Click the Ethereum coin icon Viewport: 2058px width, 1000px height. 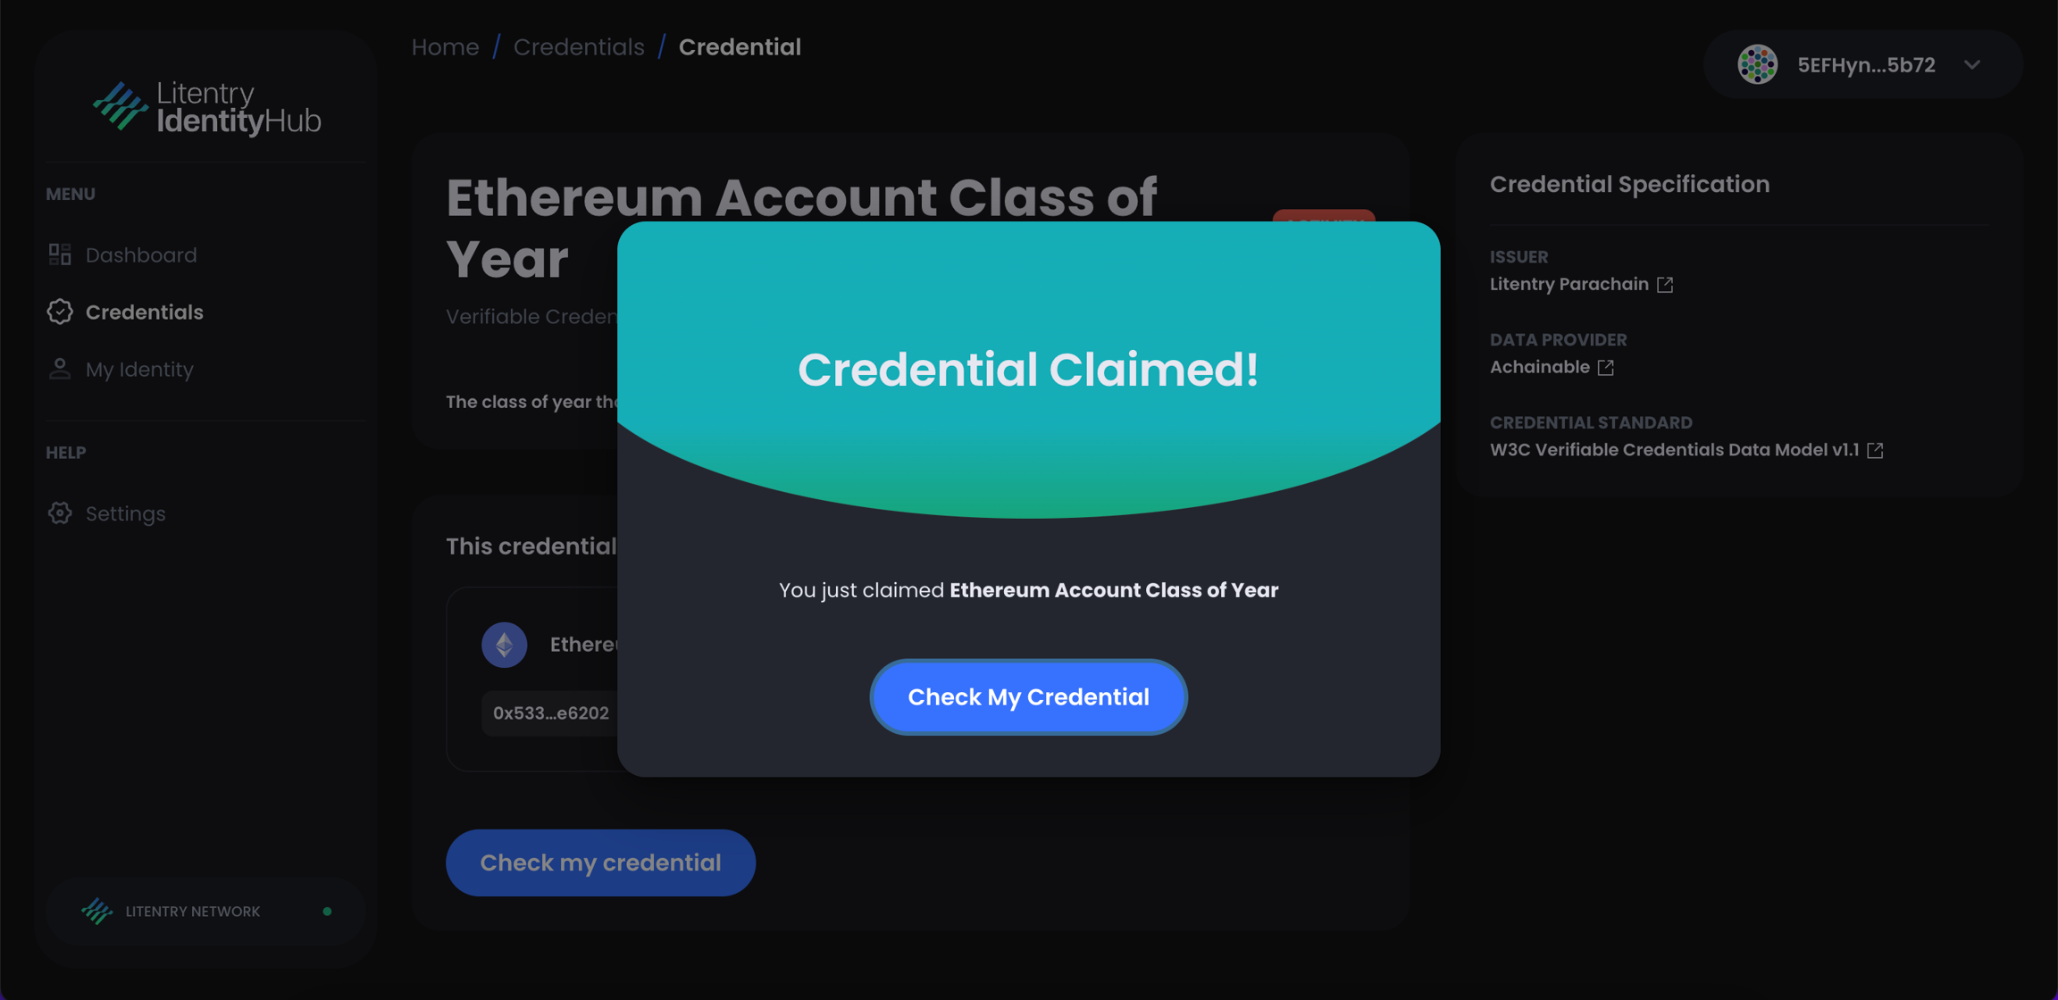505,645
